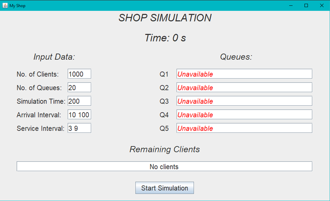Click the Arrival Interval: label
The height and width of the screenshot is (201, 330).
(x=39, y=115)
